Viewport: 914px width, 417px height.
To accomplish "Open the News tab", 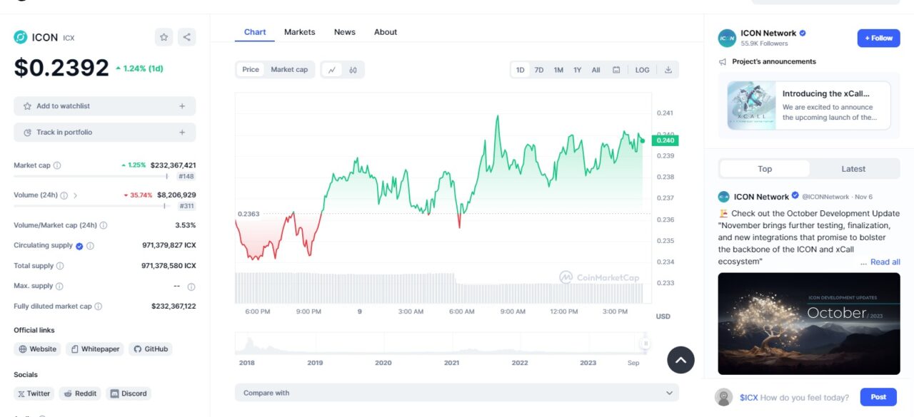I will point(345,32).
